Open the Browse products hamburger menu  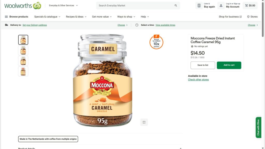click(6, 17)
